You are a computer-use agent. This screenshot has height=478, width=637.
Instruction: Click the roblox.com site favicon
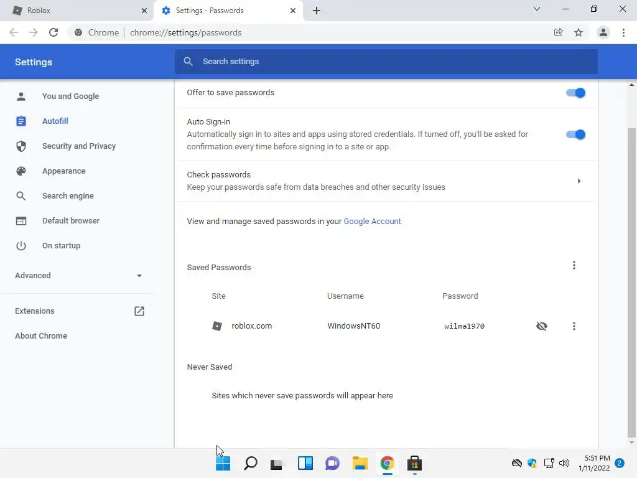click(217, 326)
